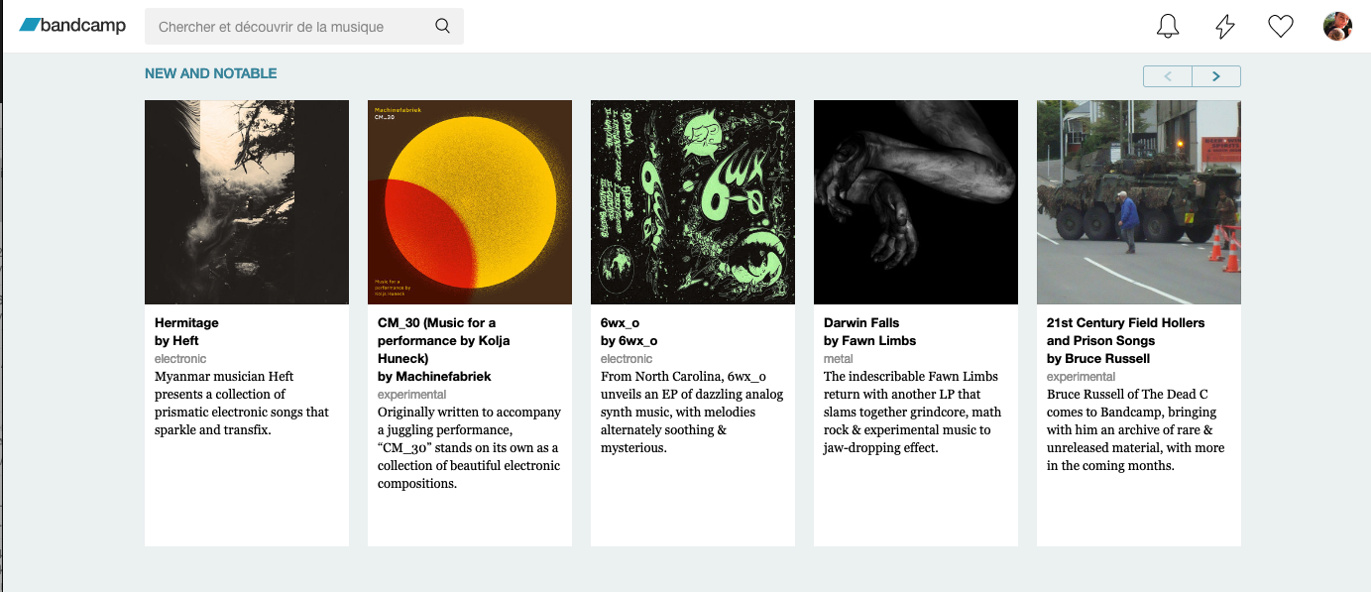Go to previous New and Notable page
This screenshot has width=1371, height=592.
click(x=1168, y=76)
